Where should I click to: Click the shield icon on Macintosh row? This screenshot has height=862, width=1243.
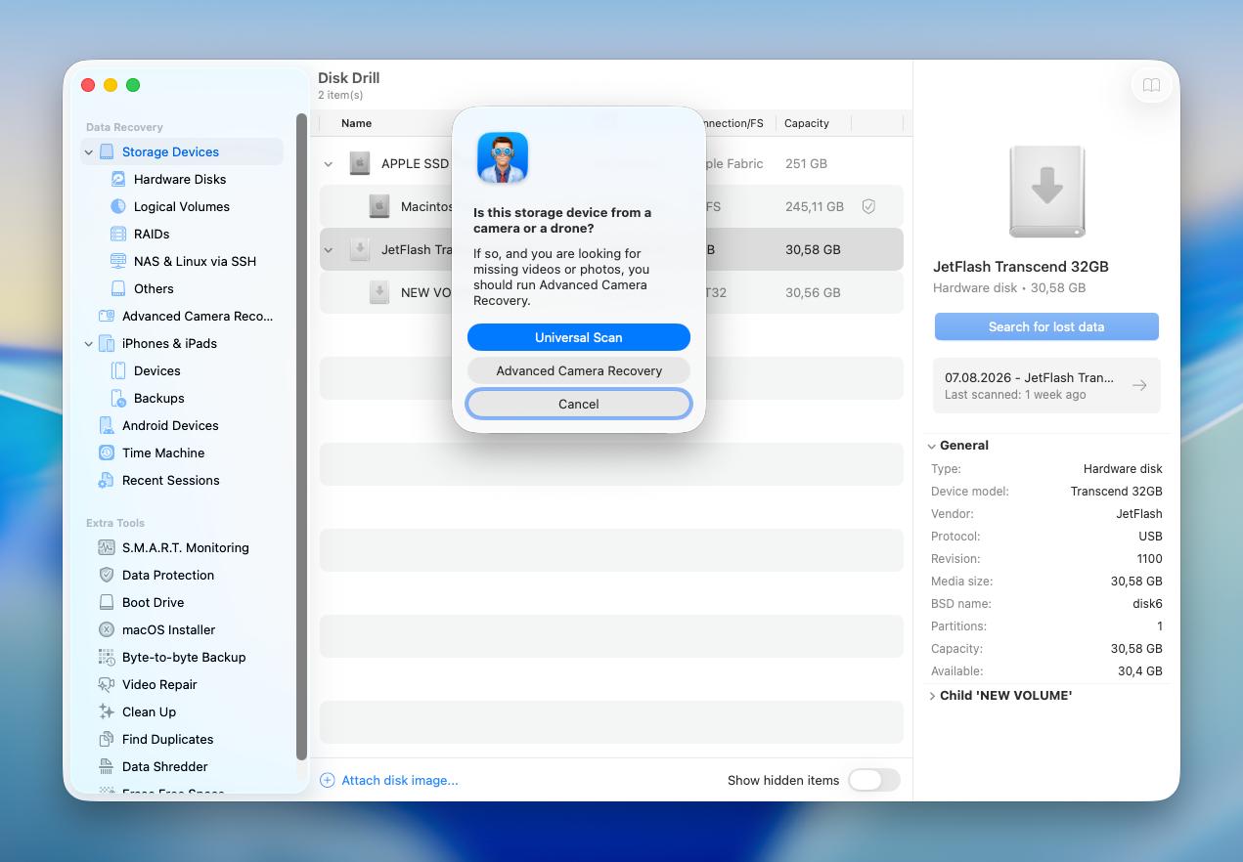(867, 206)
